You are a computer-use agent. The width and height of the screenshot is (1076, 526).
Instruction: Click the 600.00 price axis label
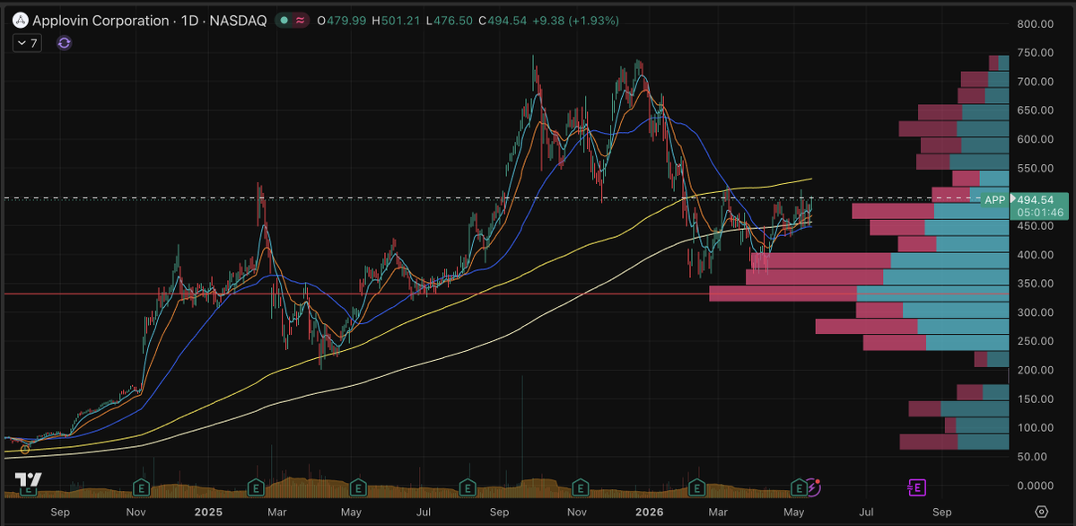pos(1035,139)
